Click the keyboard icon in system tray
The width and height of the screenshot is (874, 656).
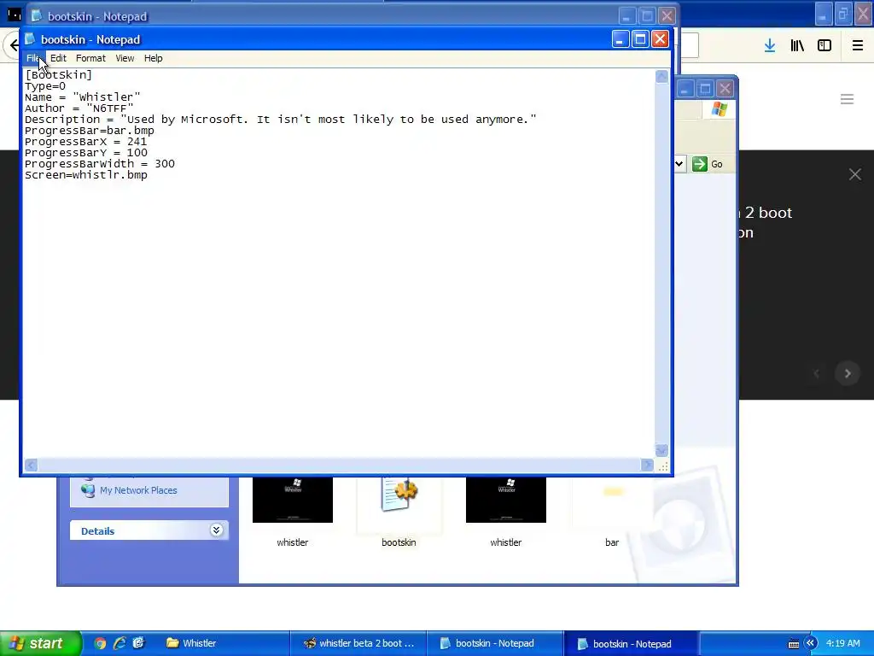[794, 644]
